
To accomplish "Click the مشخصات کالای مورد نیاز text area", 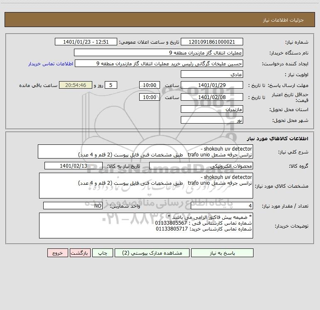I will (146, 186).
